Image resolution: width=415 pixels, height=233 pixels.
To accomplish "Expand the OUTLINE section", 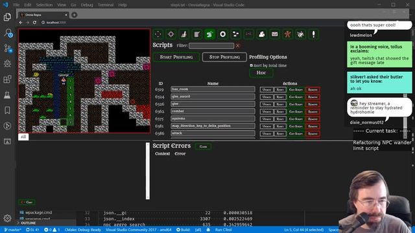I will tap(28, 223).
